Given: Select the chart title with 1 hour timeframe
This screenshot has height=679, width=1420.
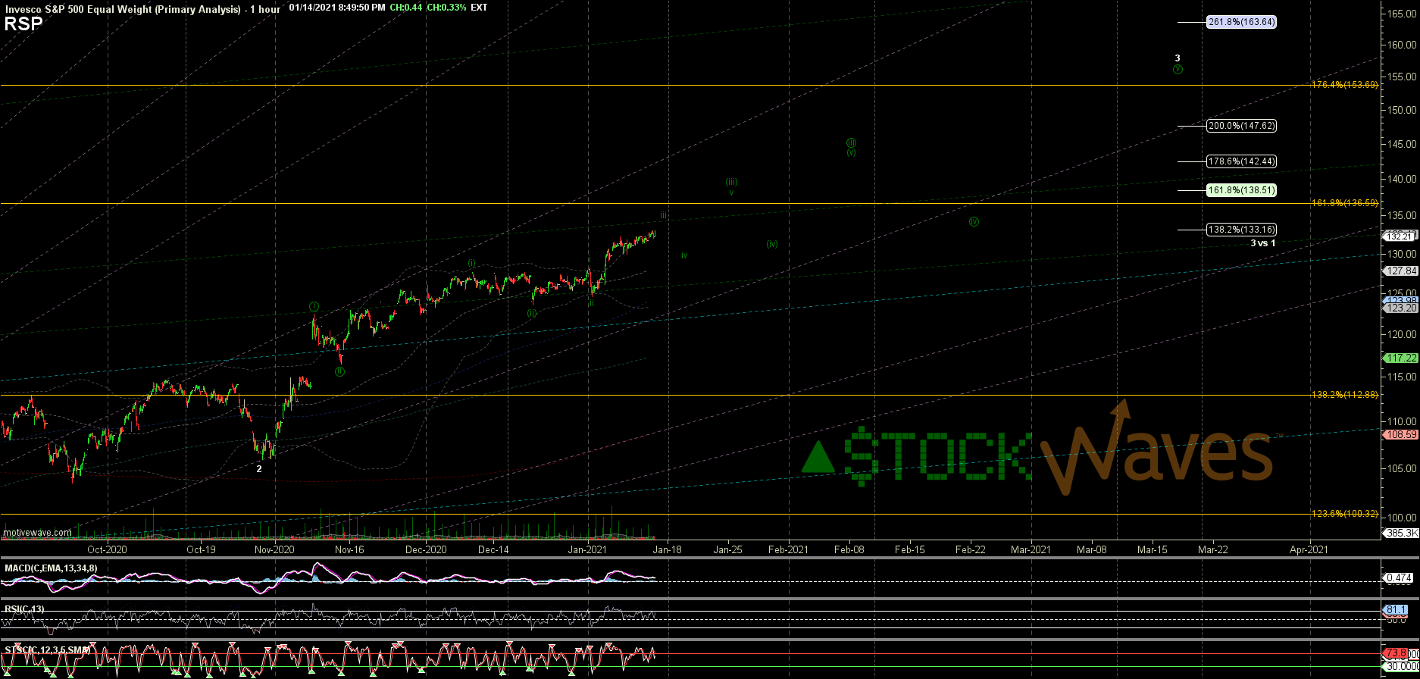Looking at the screenshot, I should tap(142, 8).
